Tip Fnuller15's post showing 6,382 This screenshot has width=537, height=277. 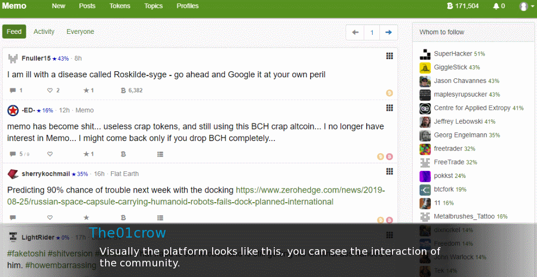(x=131, y=90)
